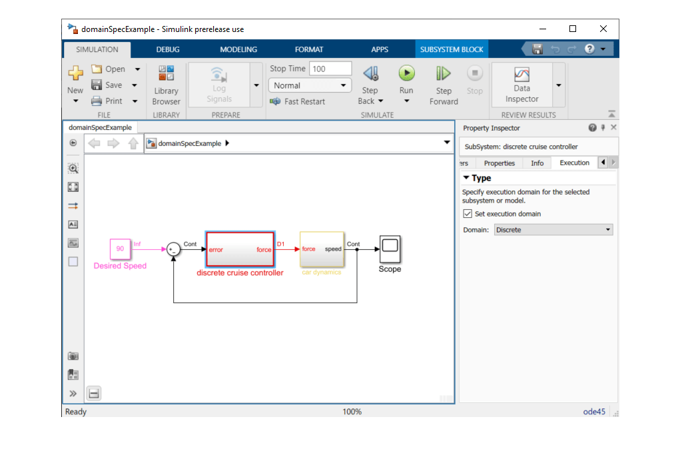Click Fit to View icon in the palette
Image resolution: width=682 pixels, height=459 pixels.
click(73, 187)
